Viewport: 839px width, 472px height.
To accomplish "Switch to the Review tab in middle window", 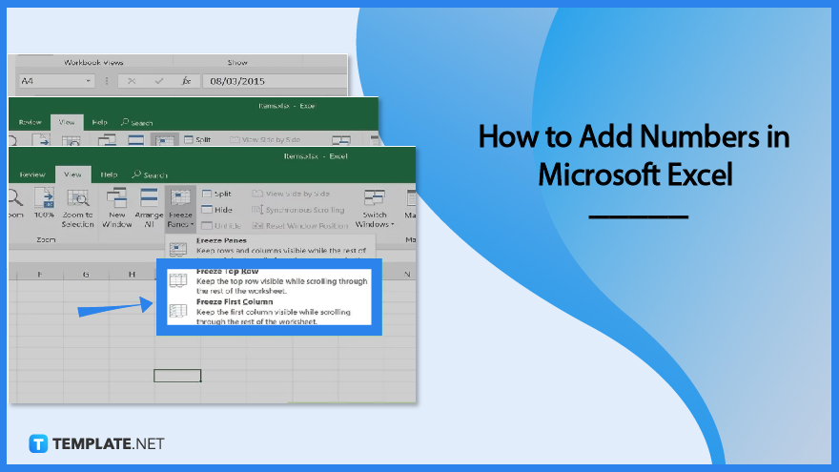I will (30, 122).
